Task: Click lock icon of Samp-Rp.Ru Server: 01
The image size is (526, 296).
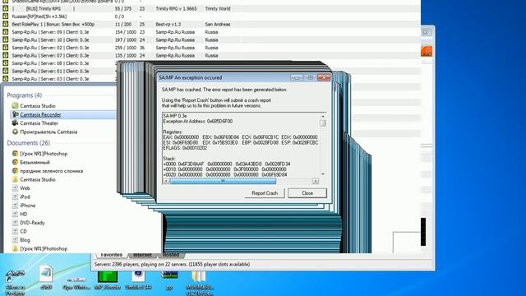Action: point(6,71)
